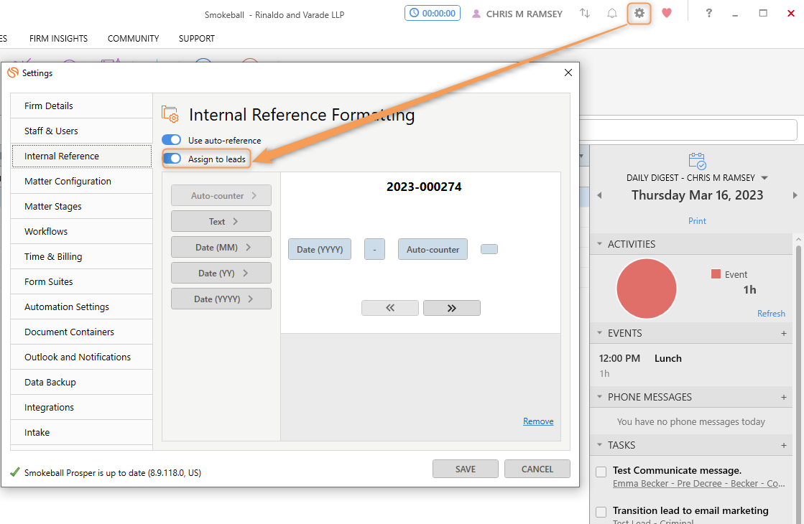The width and height of the screenshot is (804, 524).
Task: Open Workflows settings
Action: click(81, 231)
